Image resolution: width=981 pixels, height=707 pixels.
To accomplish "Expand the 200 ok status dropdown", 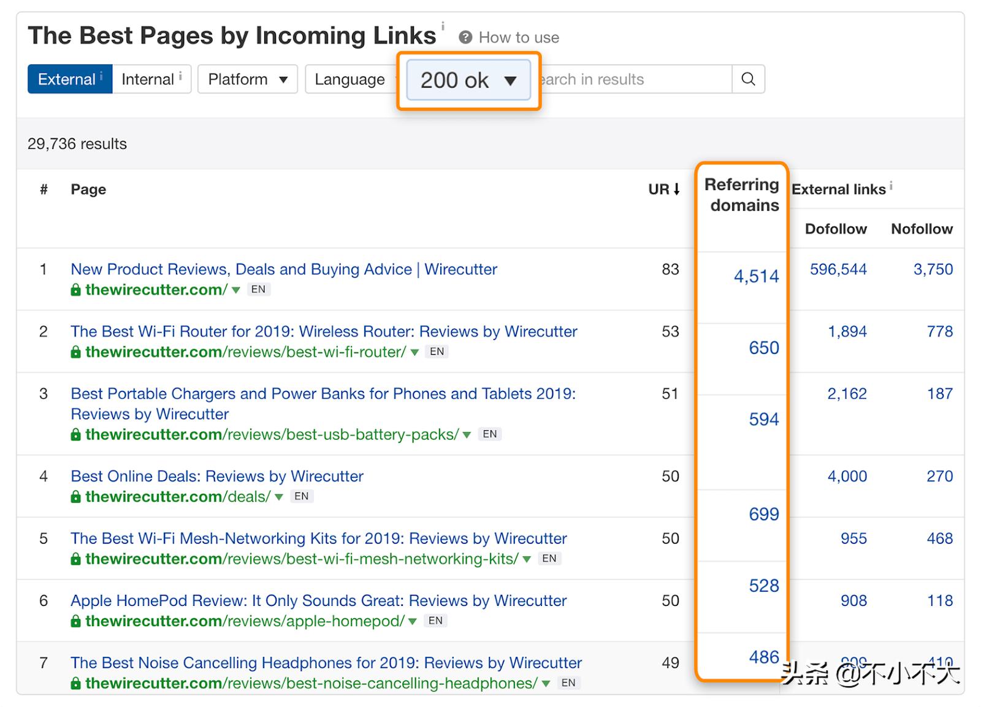I will point(468,80).
